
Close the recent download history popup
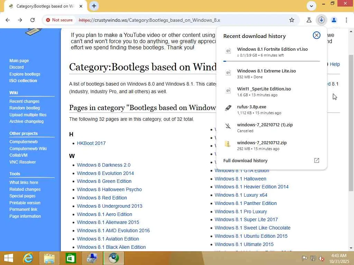317,35
